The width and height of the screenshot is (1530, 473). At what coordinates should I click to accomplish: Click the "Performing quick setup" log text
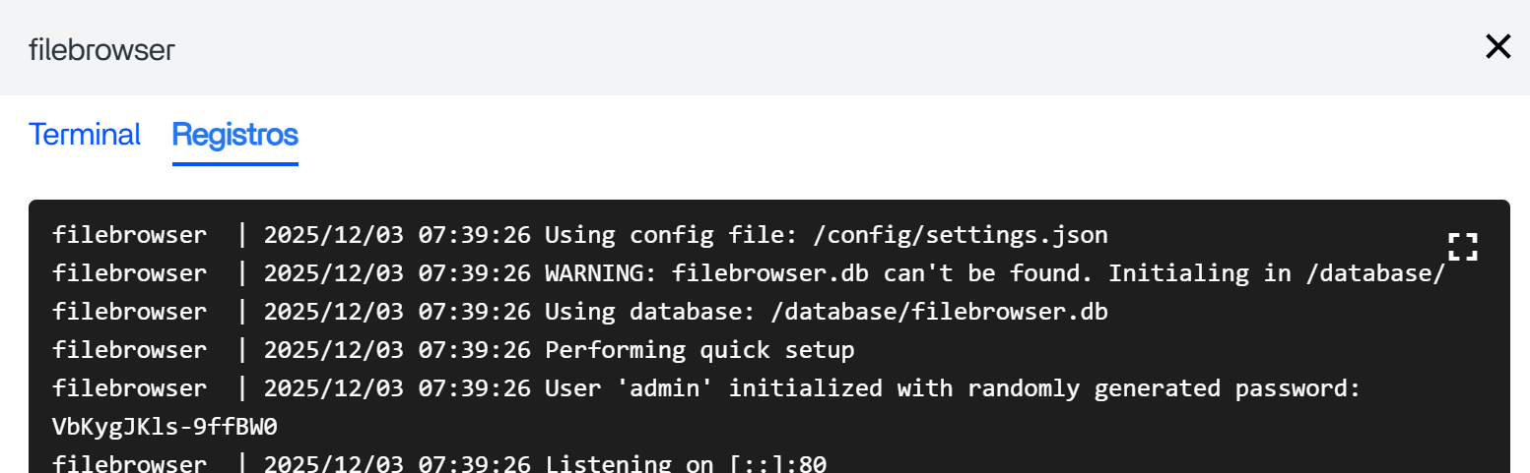699,350
